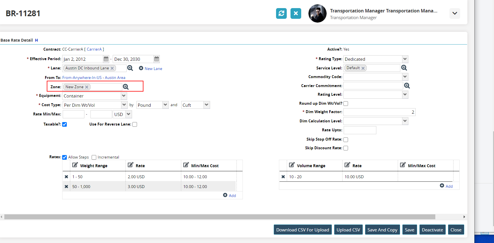Viewport: 494px width, 243px height.
Task: Open the effective end date calendar
Action: (157, 59)
